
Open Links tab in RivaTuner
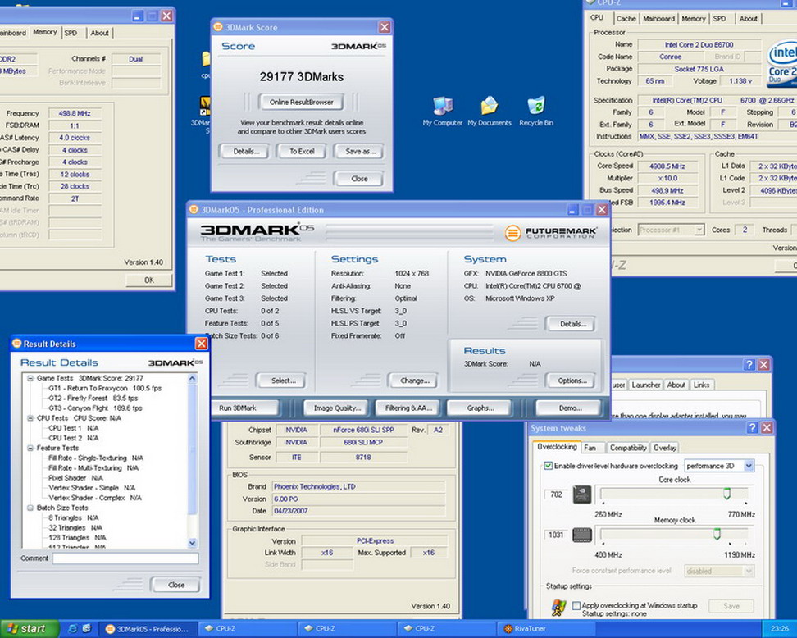point(701,385)
